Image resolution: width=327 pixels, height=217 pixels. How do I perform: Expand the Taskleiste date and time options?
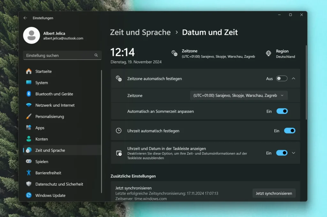(293, 153)
